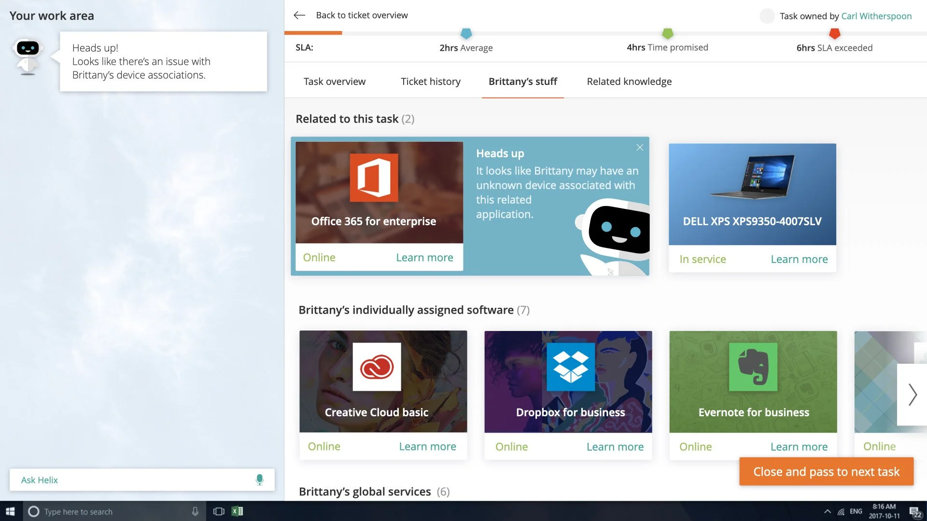Open Carl Witherspoon owner link
927x521 pixels.
coord(876,16)
